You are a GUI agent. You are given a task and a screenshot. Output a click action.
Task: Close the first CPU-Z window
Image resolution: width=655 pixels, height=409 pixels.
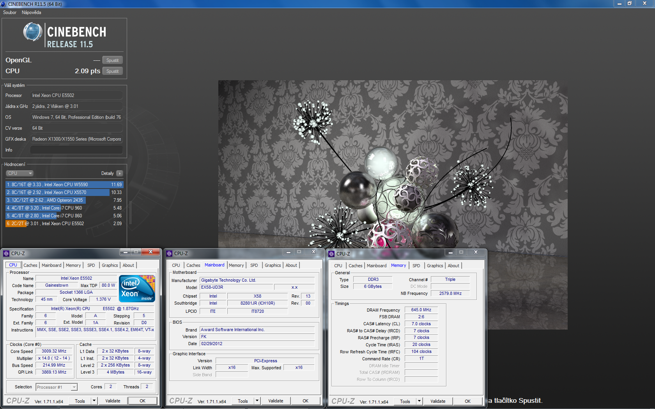pos(150,252)
